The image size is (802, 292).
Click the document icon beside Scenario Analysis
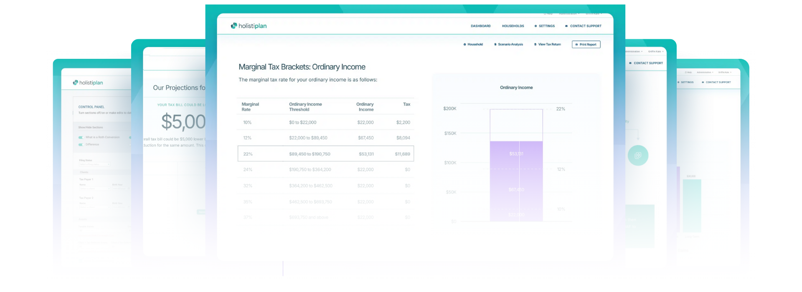pos(495,44)
